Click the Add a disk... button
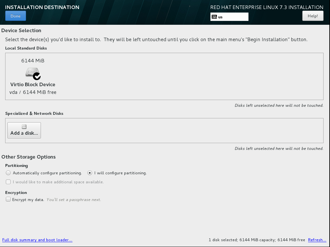 [24, 131]
